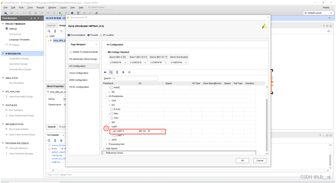Viewport: 336px width, 183px height.
Task: Click expand all icon in I/O Configuration toolbar
Action: (x=123, y=72)
